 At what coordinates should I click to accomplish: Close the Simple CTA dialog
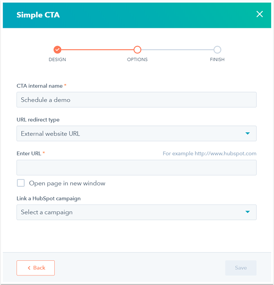(x=259, y=14)
